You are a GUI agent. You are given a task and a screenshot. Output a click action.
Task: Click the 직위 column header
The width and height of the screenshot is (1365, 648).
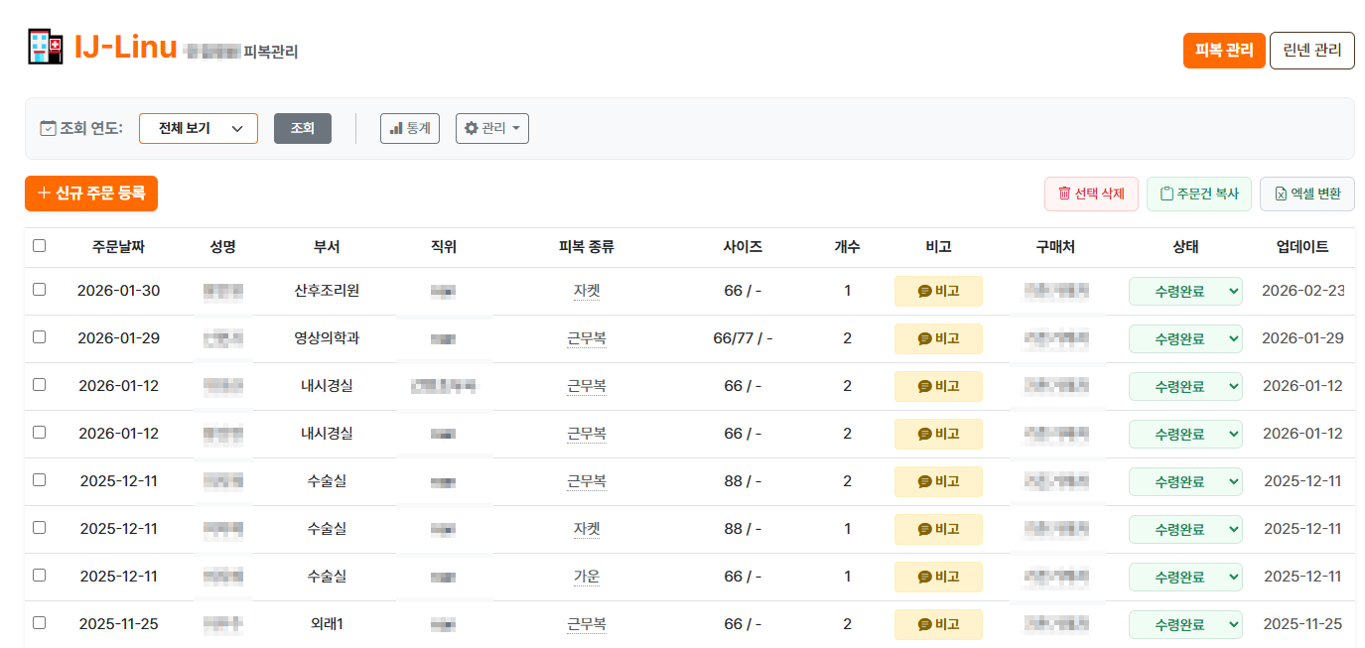tap(444, 247)
